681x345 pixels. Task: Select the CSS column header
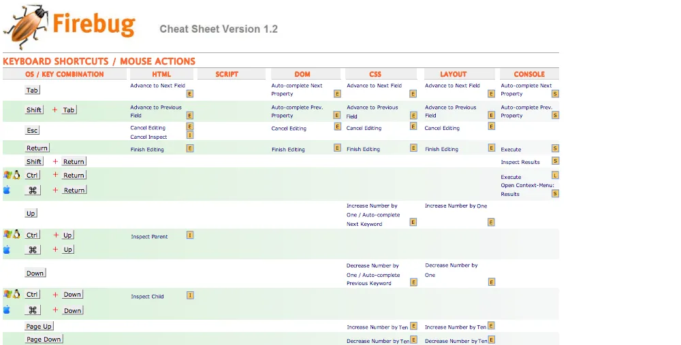(381, 74)
